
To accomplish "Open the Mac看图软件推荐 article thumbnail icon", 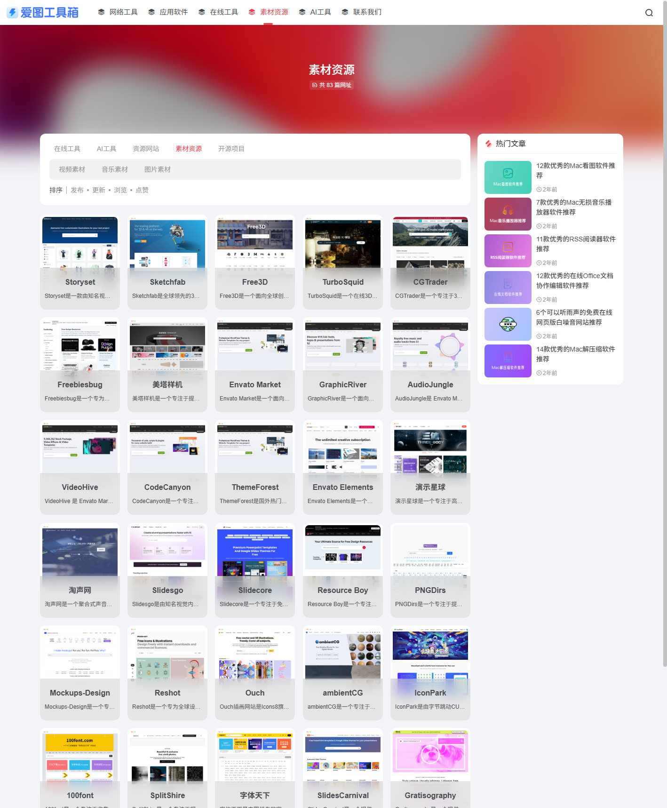I will (x=508, y=177).
